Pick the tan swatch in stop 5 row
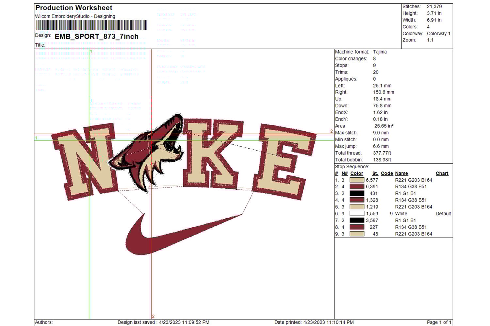 point(357,207)
